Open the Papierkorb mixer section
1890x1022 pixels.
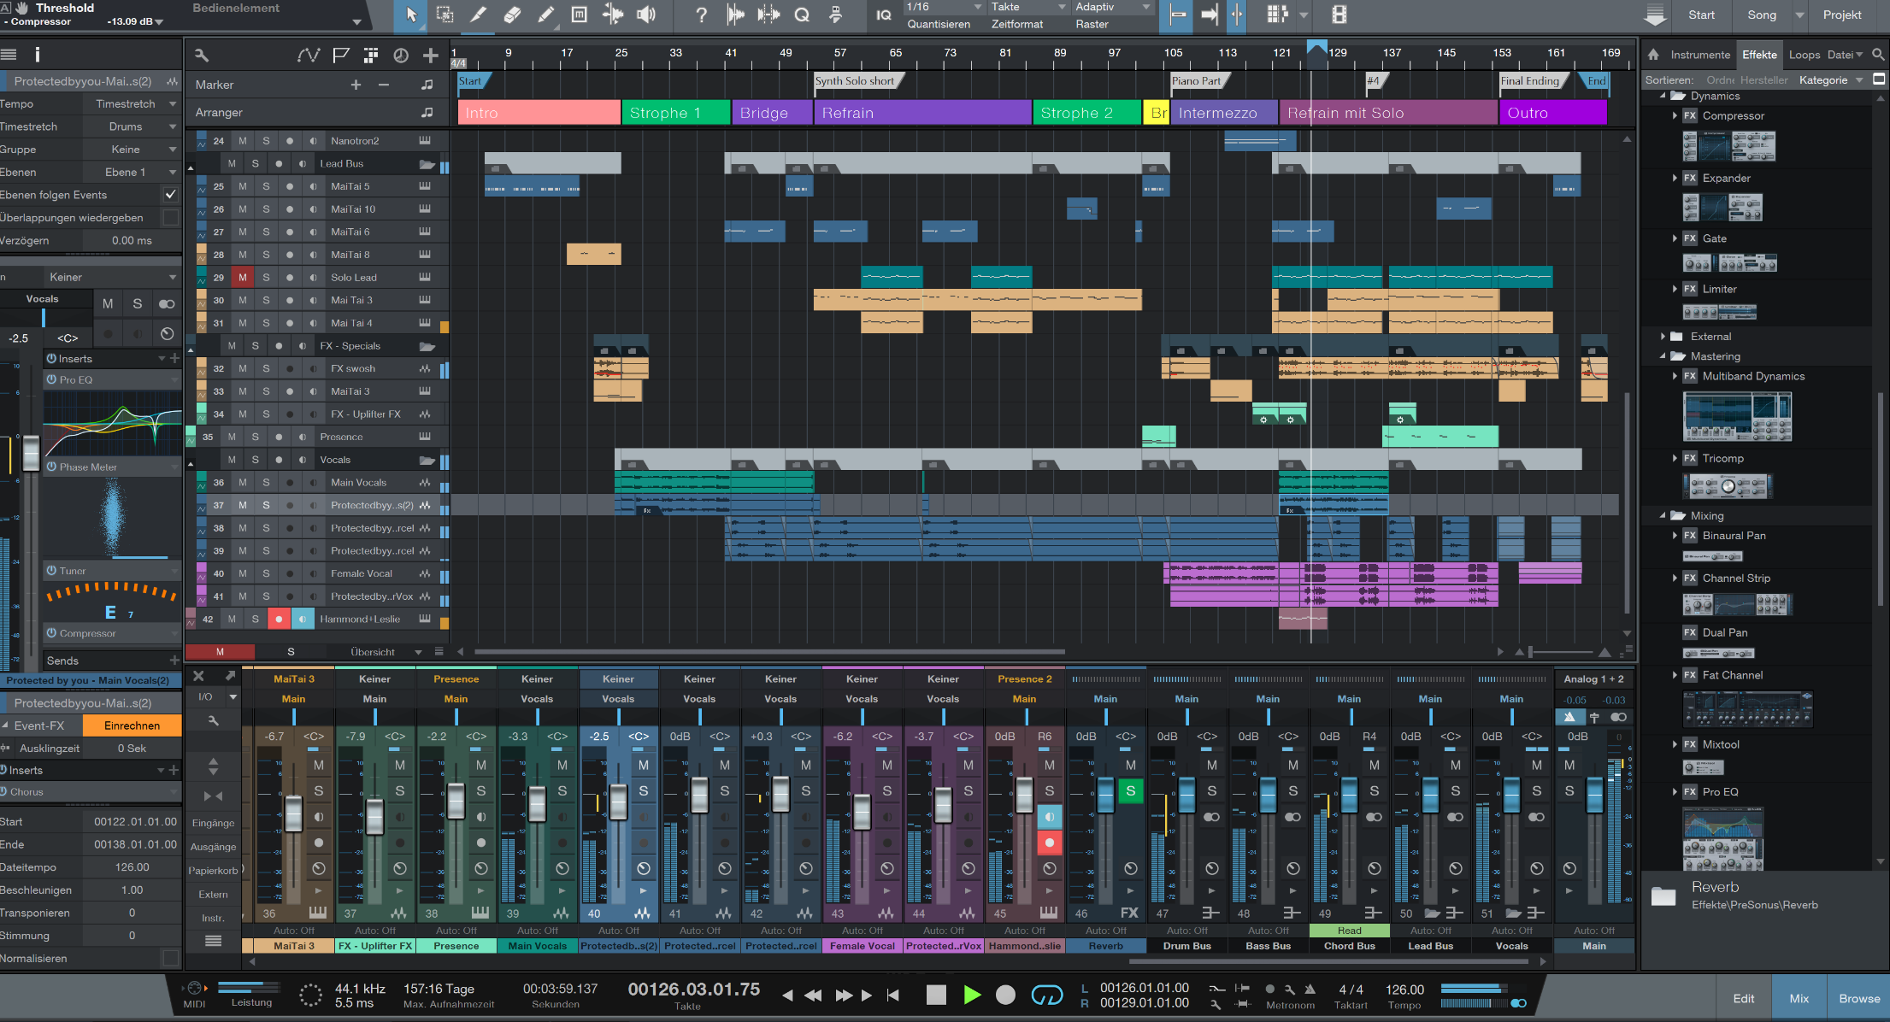pos(213,871)
